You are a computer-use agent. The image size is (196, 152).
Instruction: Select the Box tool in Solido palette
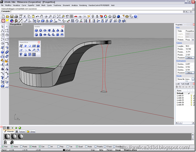coord(36,30)
